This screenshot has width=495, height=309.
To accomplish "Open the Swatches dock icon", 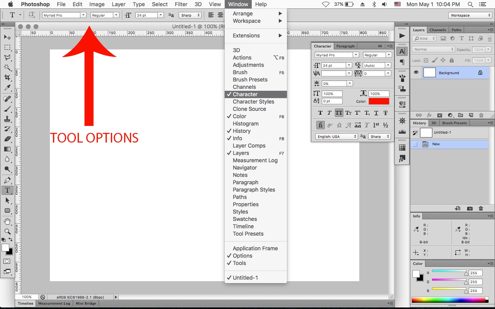I will tap(402, 148).
